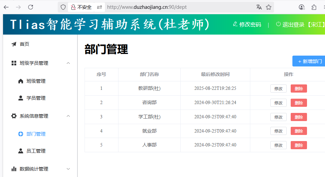
Task: Collapse the 班级学员管理 submenu
Action: (x=68, y=63)
